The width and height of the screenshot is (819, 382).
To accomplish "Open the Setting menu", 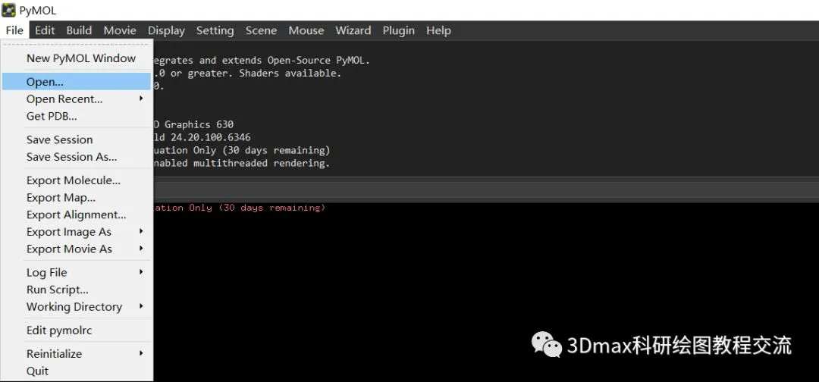I will coord(215,30).
